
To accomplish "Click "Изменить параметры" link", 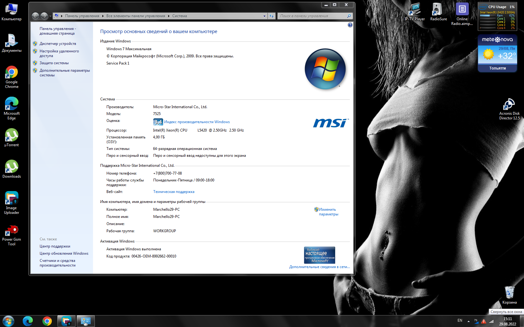I will click(x=328, y=212).
